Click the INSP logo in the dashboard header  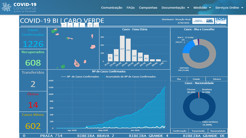221,21
